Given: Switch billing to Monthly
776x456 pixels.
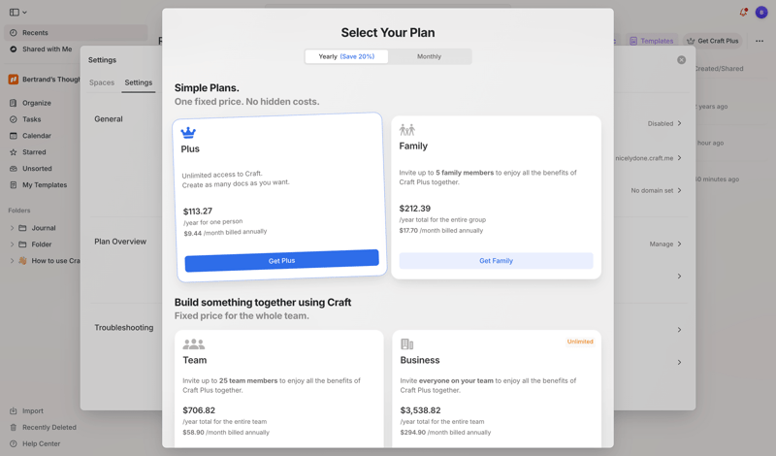Looking at the screenshot, I should 429,56.
